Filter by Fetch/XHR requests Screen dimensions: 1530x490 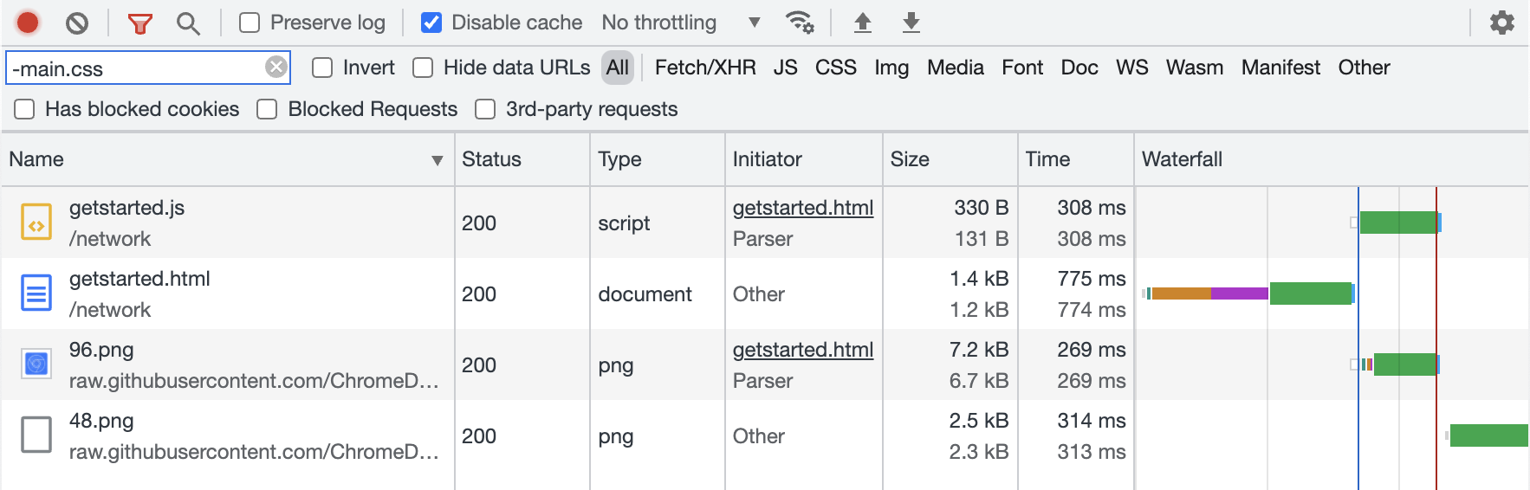[705, 68]
